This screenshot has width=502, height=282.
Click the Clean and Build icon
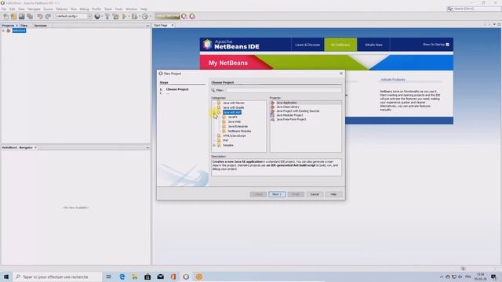click(x=115, y=16)
